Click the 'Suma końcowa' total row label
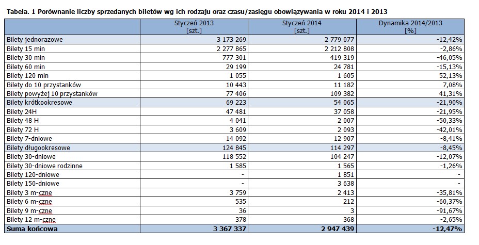Viewport: 479px width, 245px height. (x=32, y=229)
